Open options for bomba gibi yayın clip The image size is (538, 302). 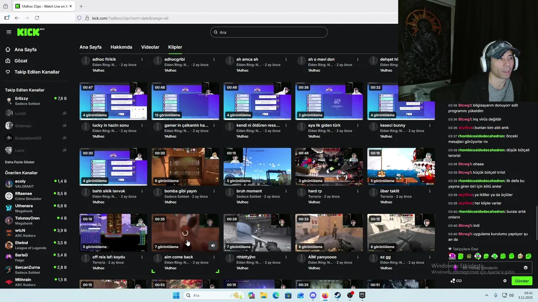coord(214,191)
